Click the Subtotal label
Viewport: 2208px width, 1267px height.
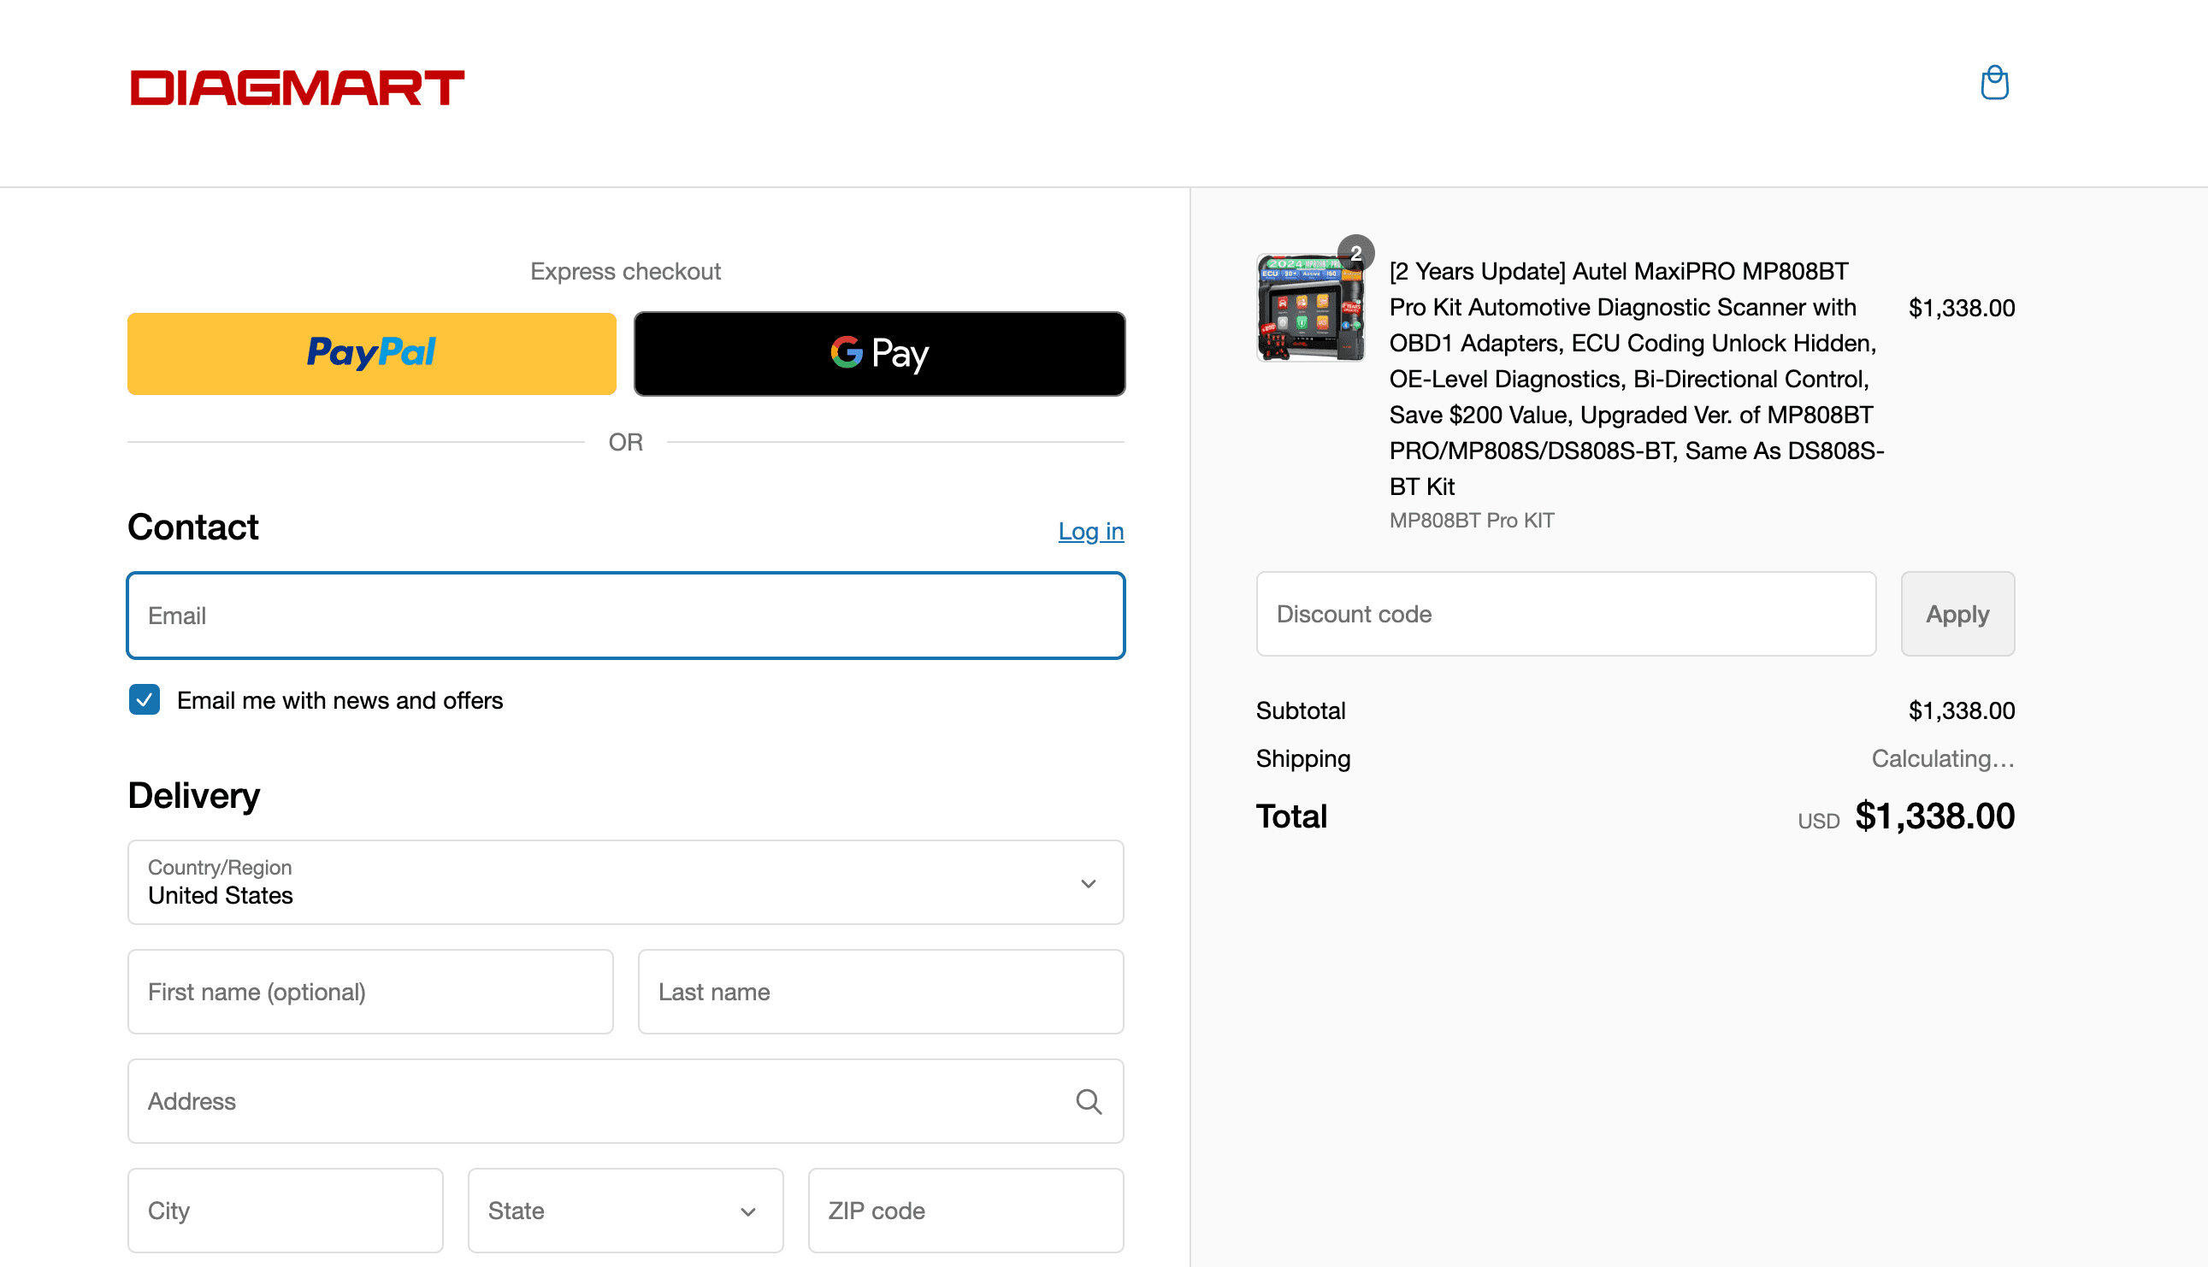click(x=1300, y=711)
